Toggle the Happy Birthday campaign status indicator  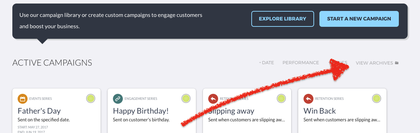pos(186,98)
